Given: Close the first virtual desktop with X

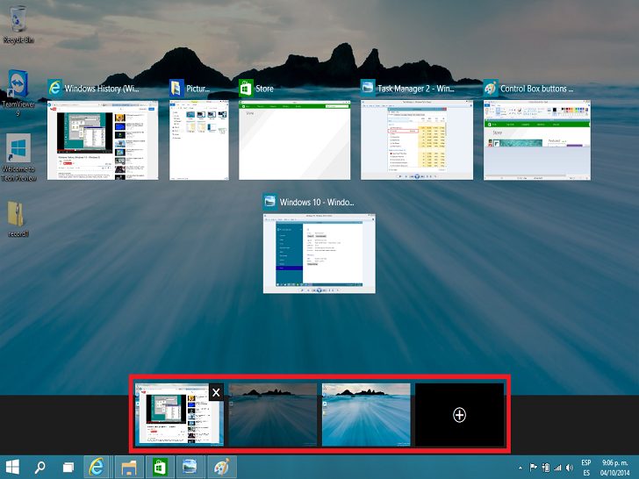Looking at the screenshot, I should point(216,392).
